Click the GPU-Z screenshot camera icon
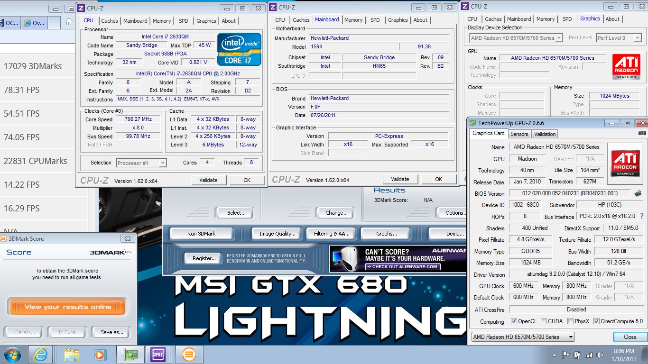 642,134
